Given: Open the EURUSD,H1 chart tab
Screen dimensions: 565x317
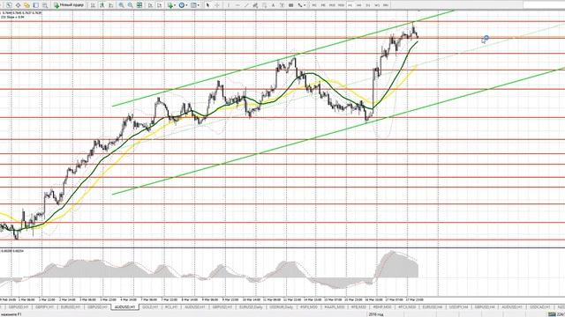Looking at the screenshot, I should (x=71, y=307).
